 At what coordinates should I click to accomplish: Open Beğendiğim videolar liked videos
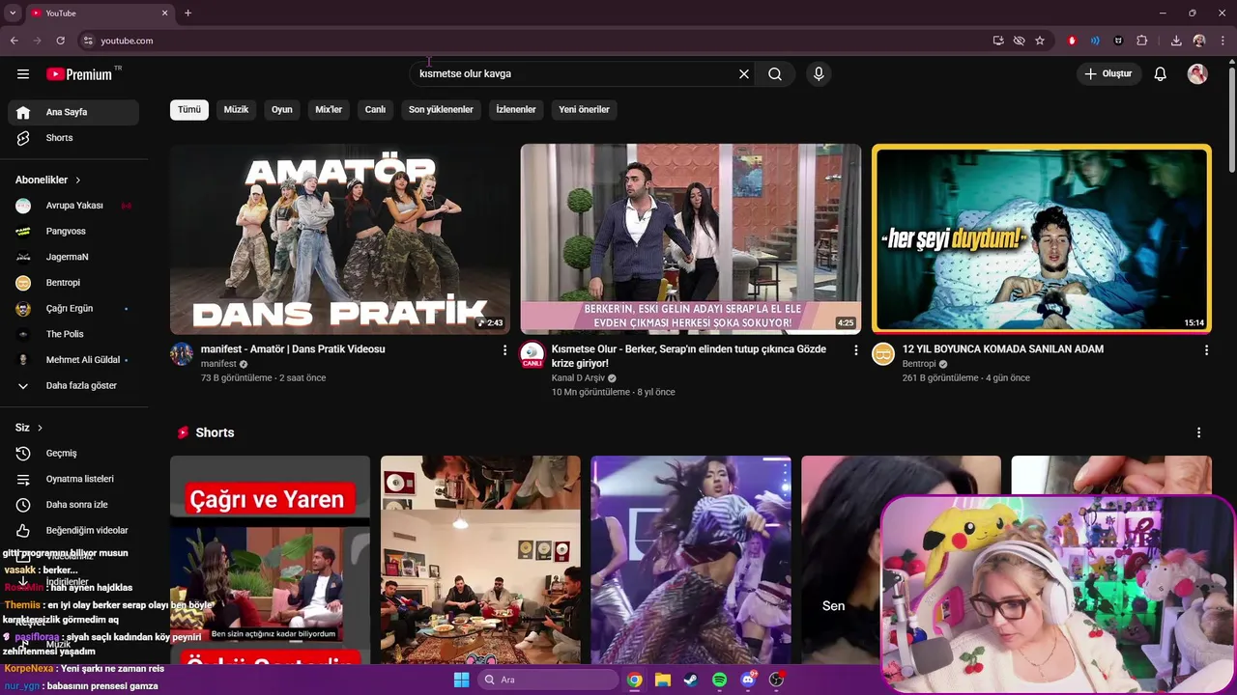pyautogui.click(x=73, y=531)
